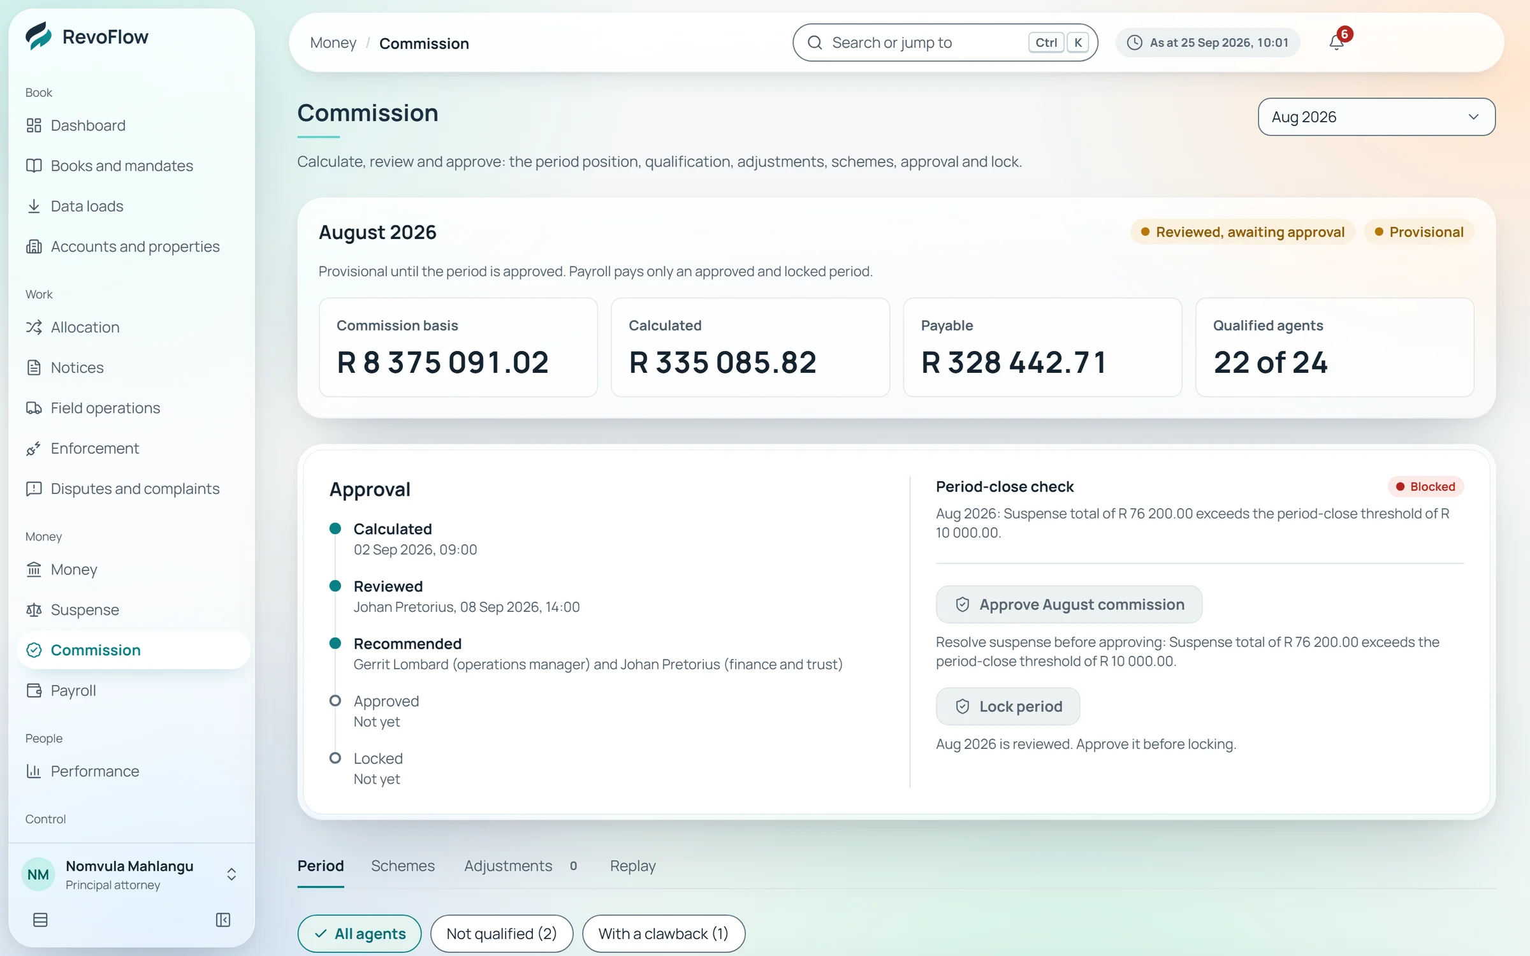The height and width of the screenshot is (956, 1530).
Task: Click the Lock period button
Action: pos(1008,706)
